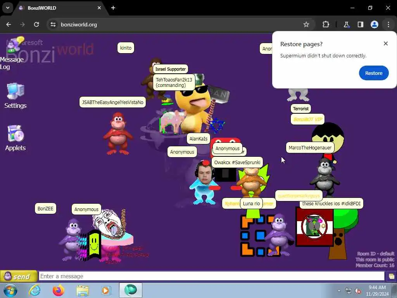397x298 pixels.
Task: Go back to previous page
Action: [9, 24]
